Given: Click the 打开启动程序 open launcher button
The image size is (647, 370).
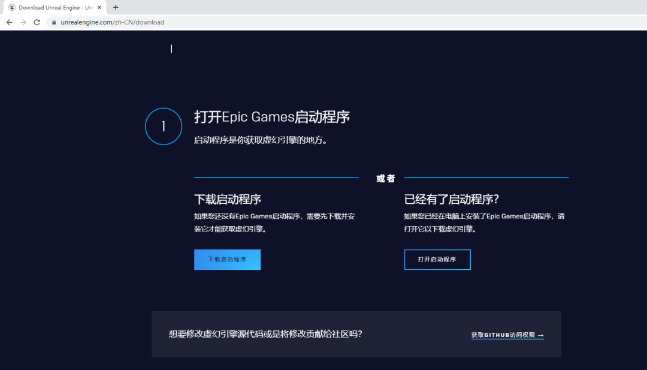Looking at the screenshot, I should point(437,259).
